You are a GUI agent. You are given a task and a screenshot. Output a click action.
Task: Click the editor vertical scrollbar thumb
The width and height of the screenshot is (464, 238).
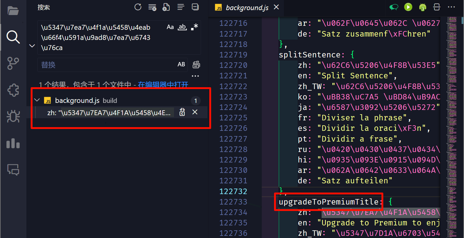tap(463, 20)
